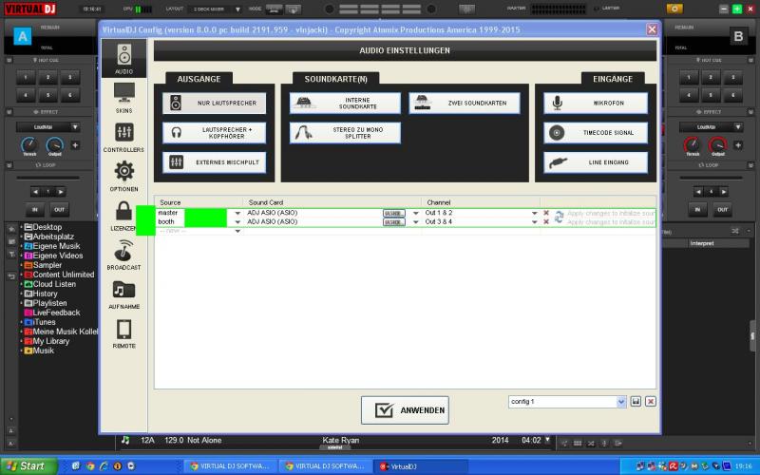760x475 pixels.
Task: Open the Audio settings tab icon
Action: coord(124,58)
